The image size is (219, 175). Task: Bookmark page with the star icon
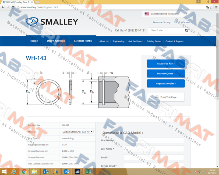tap(211, 7)
